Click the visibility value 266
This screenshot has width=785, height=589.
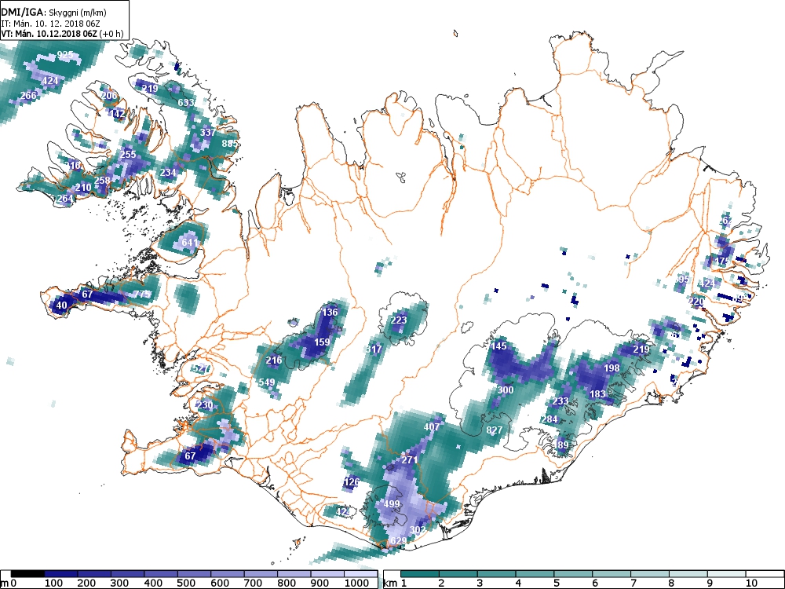[28, 95]
